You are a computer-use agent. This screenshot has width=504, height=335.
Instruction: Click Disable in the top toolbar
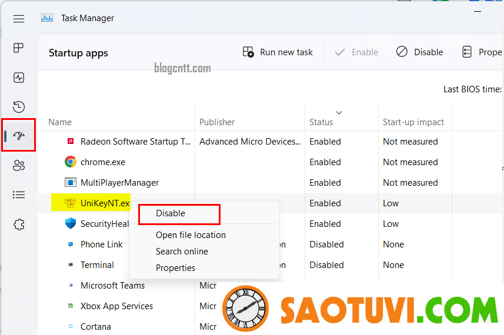click(x=419, y=52)
